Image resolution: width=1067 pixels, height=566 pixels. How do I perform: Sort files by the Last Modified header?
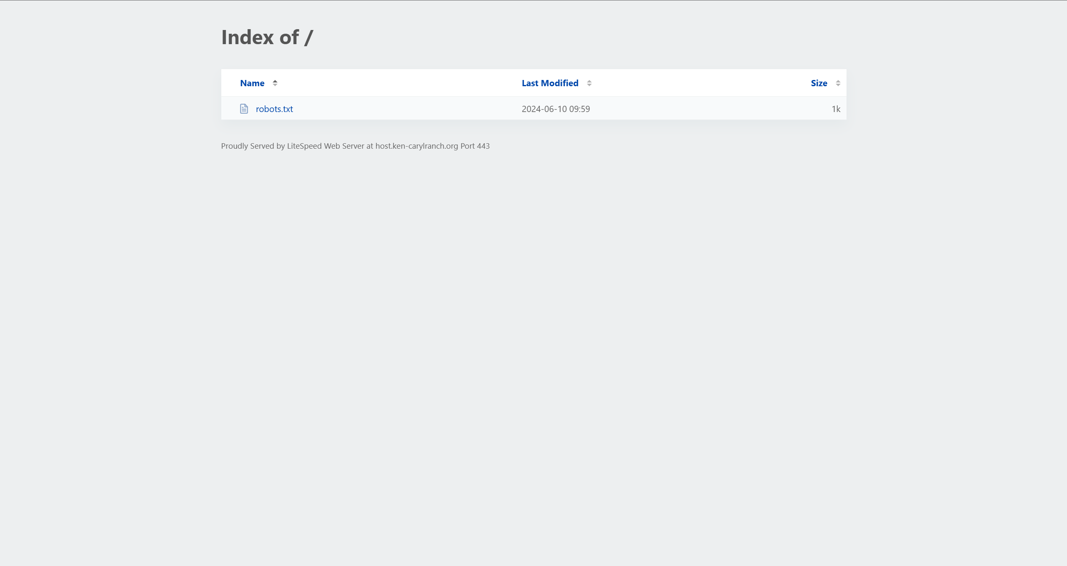click(550, 83)
